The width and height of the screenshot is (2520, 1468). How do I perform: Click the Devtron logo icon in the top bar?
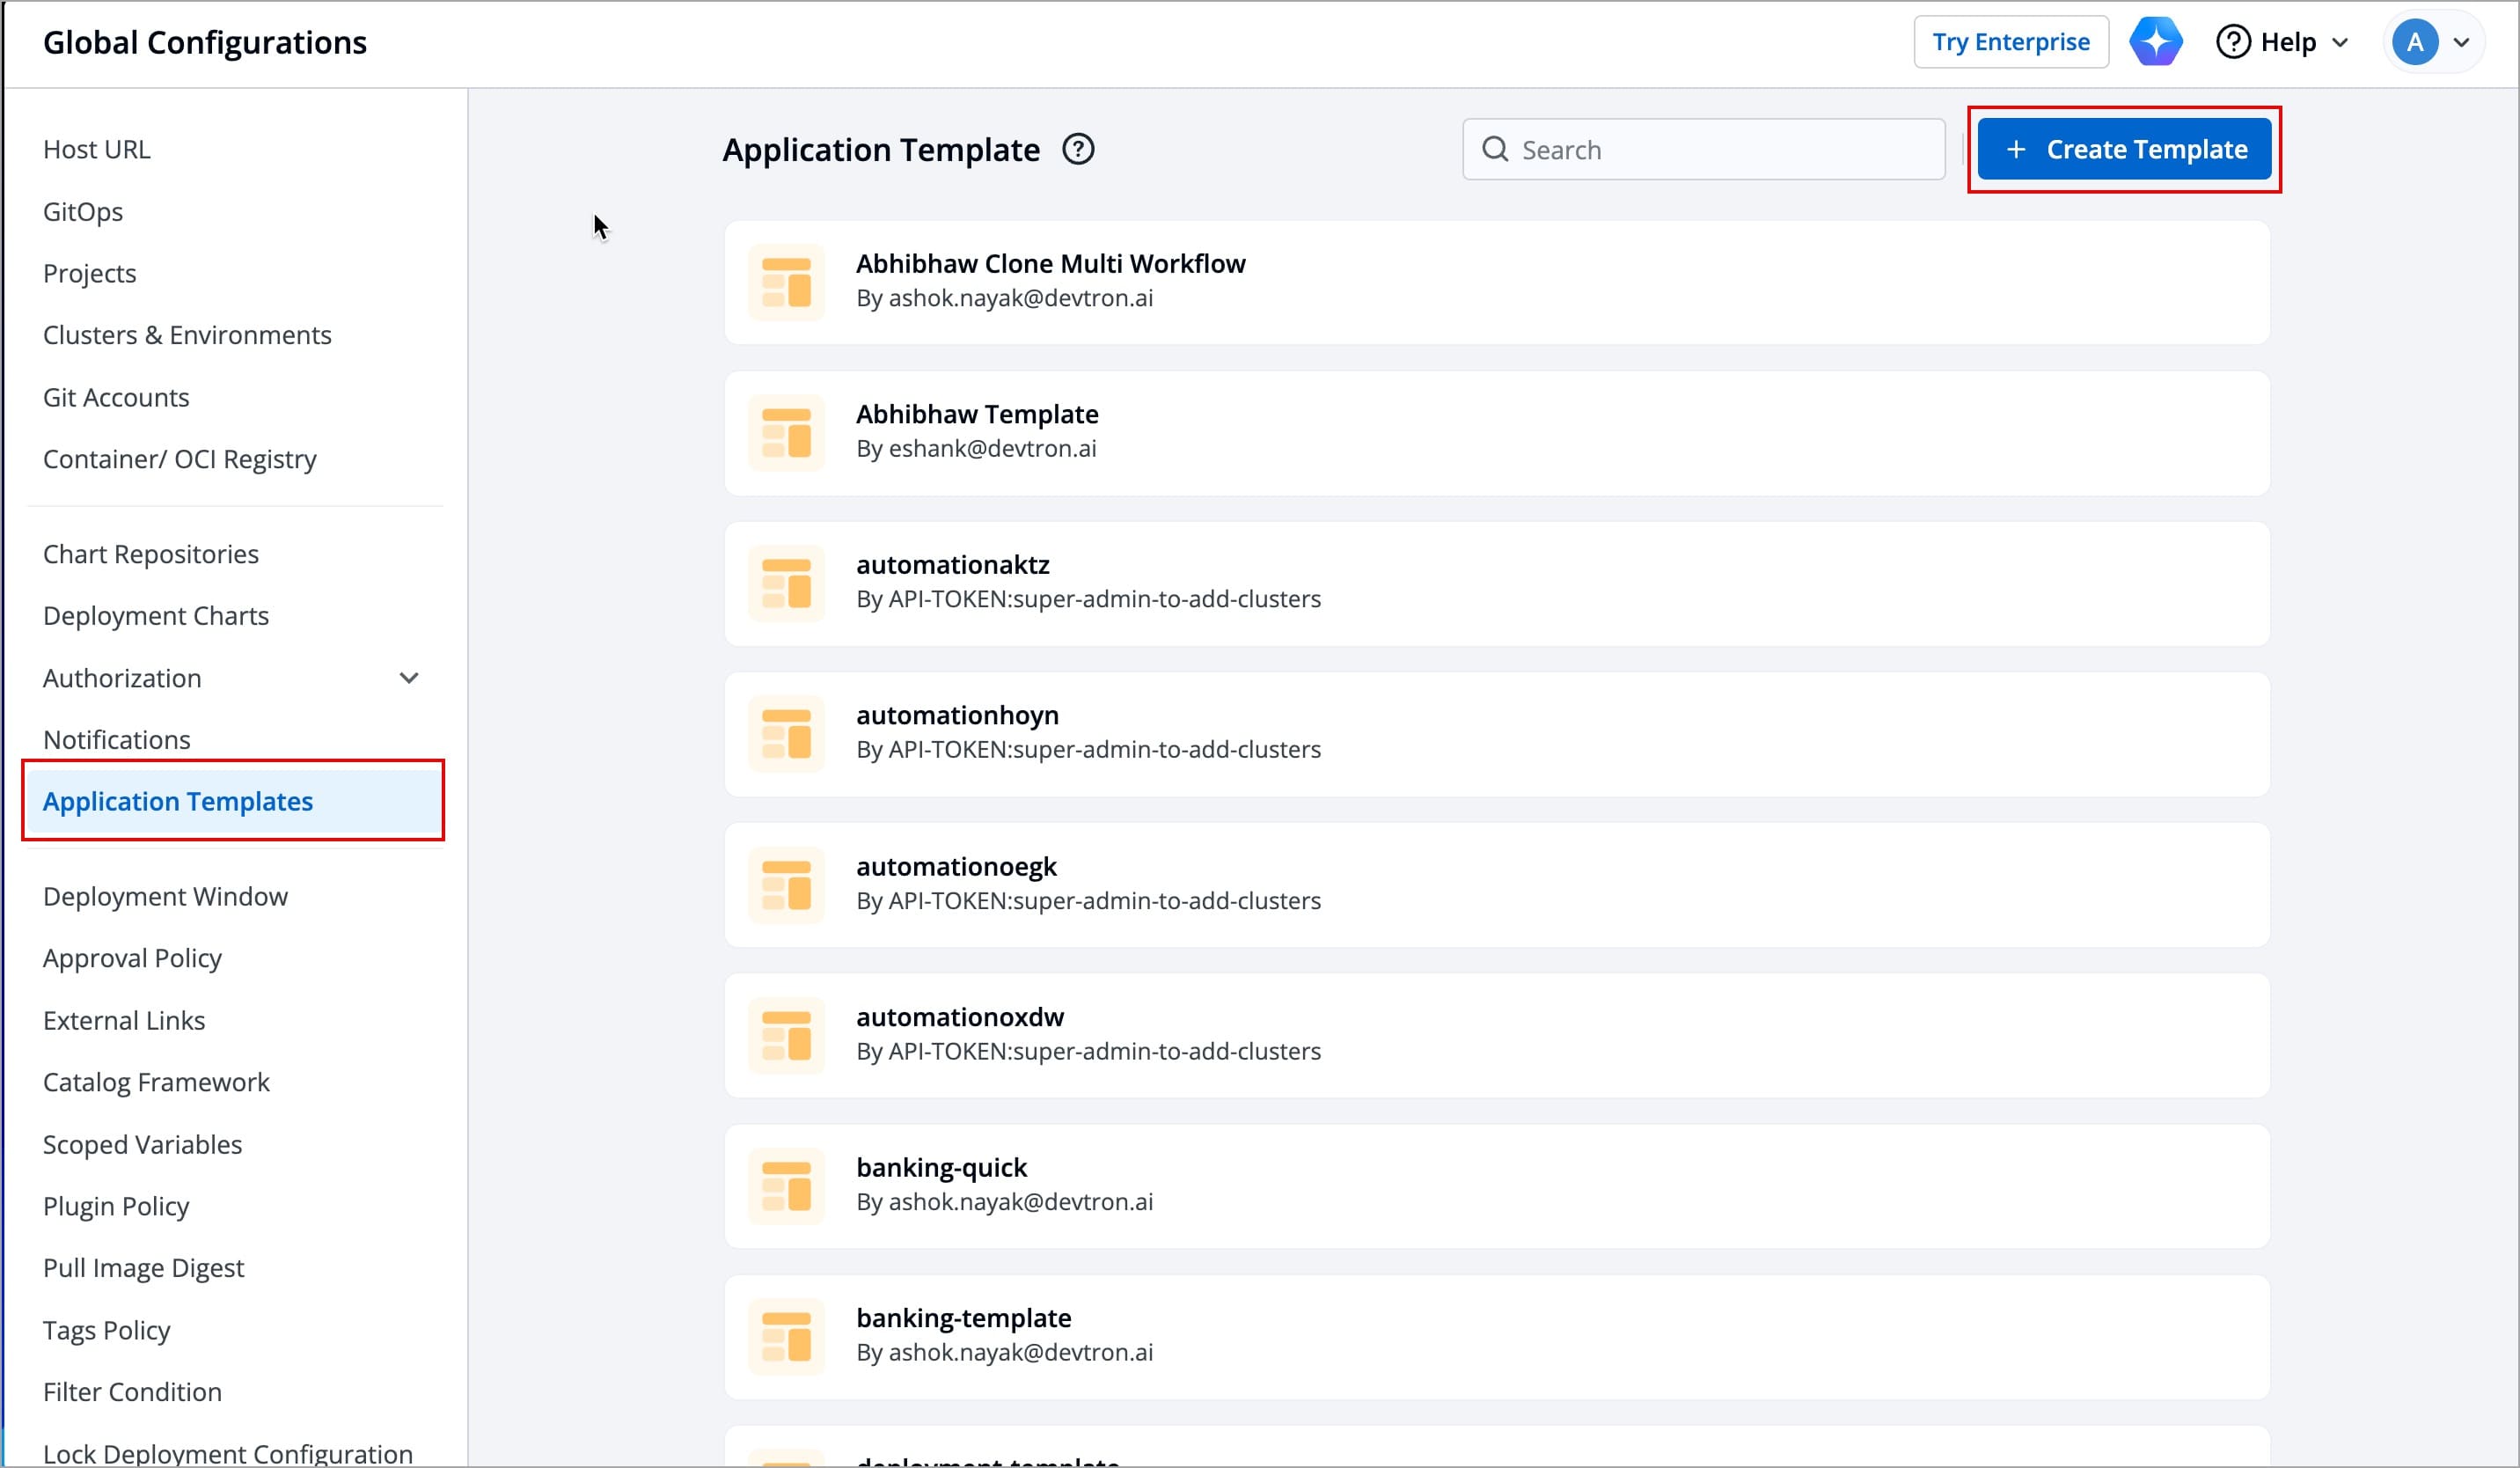pyautogui.click(x=2156, y=41)
